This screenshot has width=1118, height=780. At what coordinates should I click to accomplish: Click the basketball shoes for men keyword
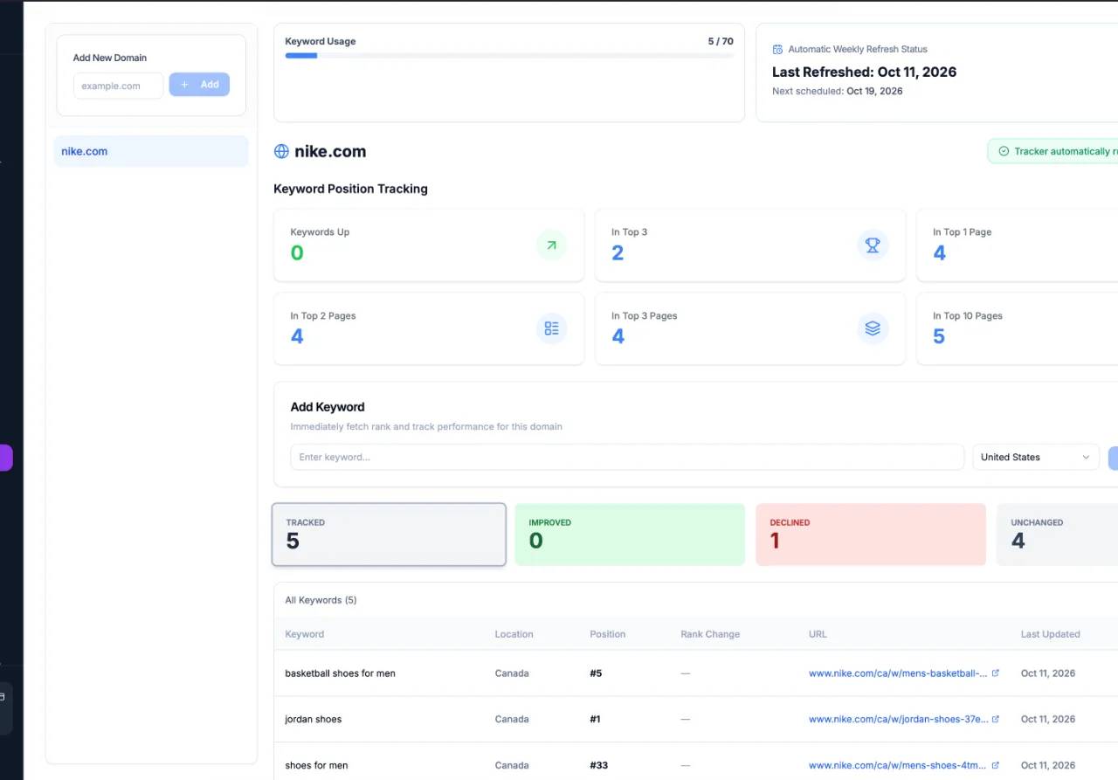340,673
